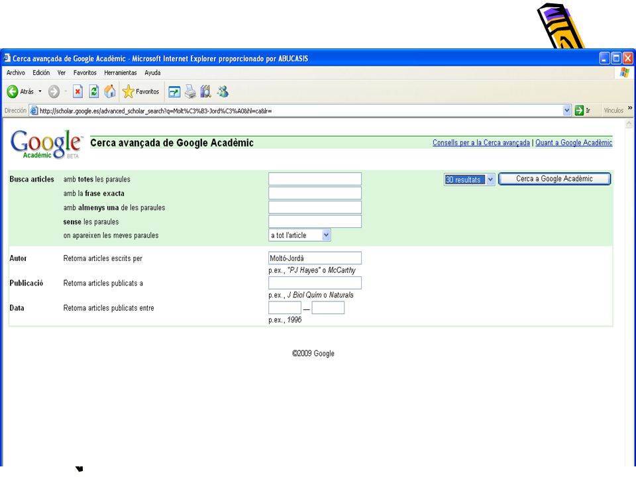The width and height of the screenshot is (636, 477).
Task: Expand the address bar history dropdown
Action: [x=567, y=111]
